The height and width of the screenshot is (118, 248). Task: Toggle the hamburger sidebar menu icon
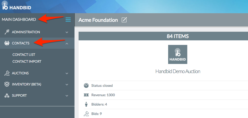point(68,20)
